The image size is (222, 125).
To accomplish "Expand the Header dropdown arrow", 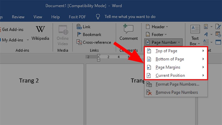I will click(x=167, y=27).
